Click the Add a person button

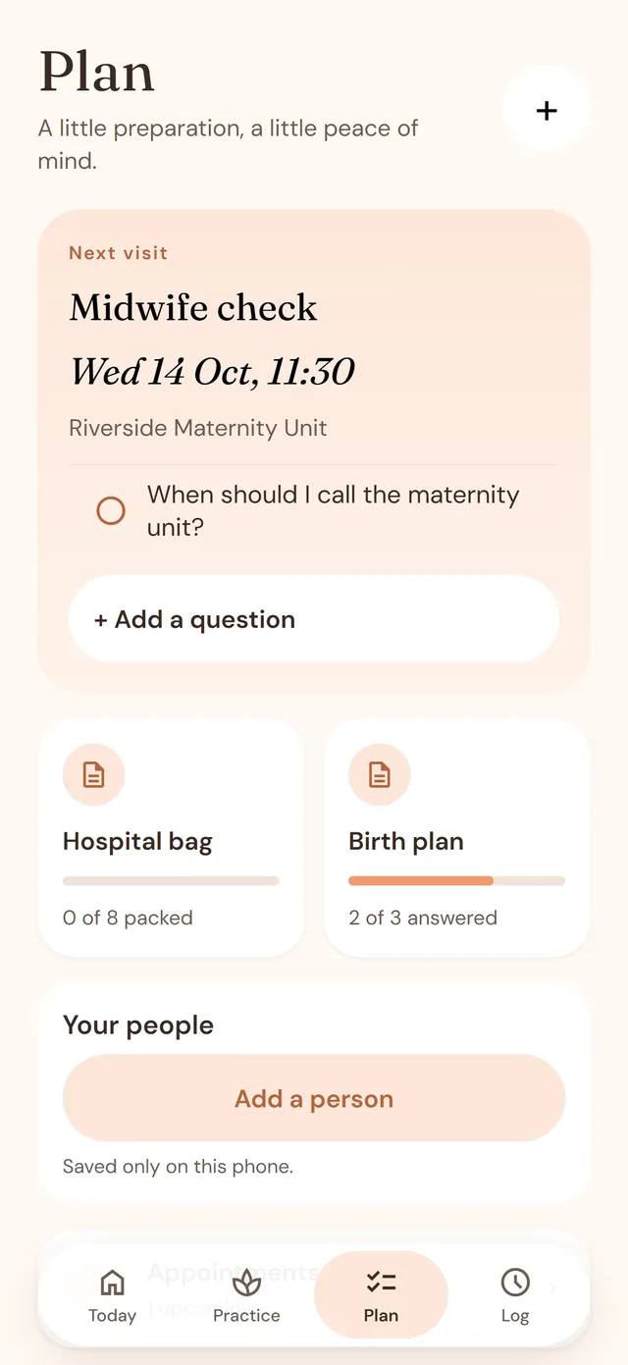click(x=314, y=1098)
